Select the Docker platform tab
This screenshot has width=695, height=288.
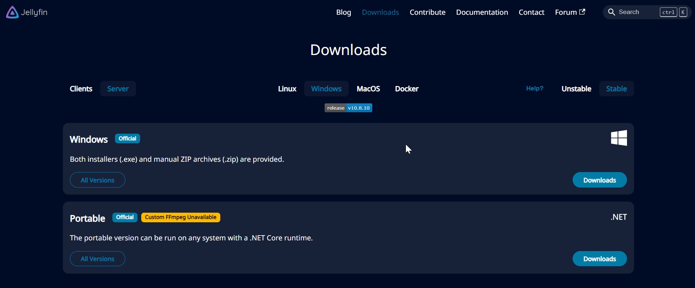point(407,89)
